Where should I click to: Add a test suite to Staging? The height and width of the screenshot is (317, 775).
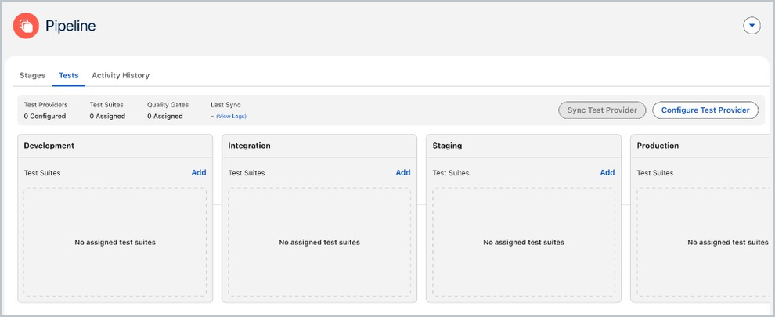coord(607,173)
